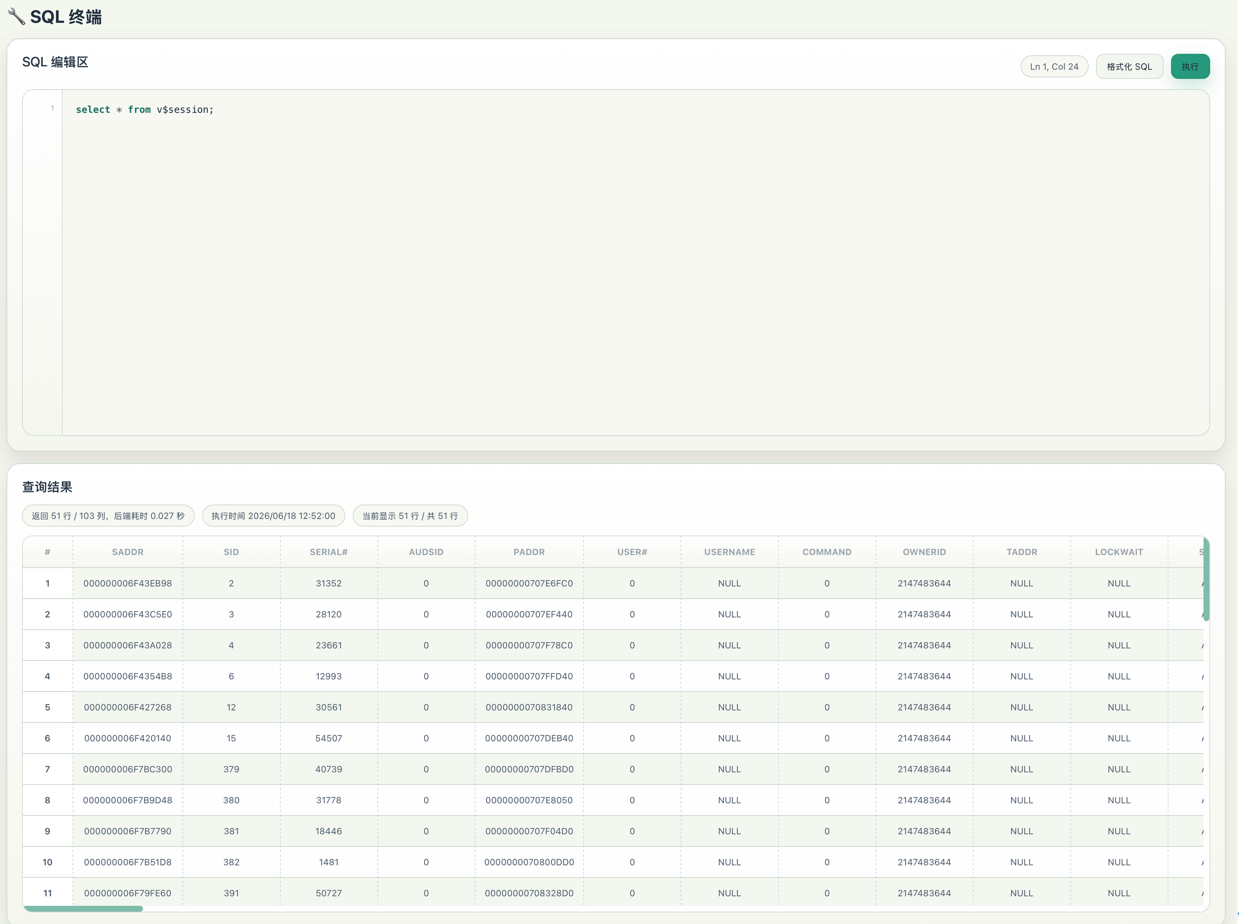Click PADDR cell 00000000707F04D0
The width and height of the screenshot is (1239, 924).
(x=529, y=831)
